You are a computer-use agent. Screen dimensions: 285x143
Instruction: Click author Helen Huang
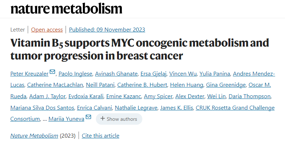pos(187,85)
